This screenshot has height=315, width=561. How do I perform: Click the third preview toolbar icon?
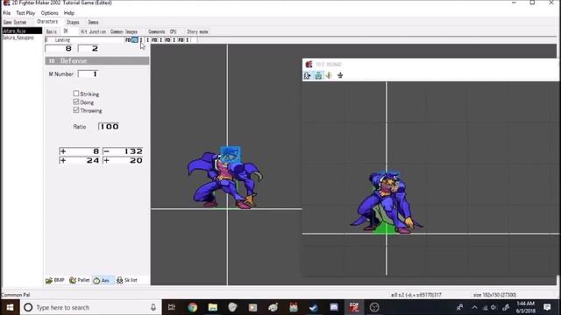click(329, 75)
